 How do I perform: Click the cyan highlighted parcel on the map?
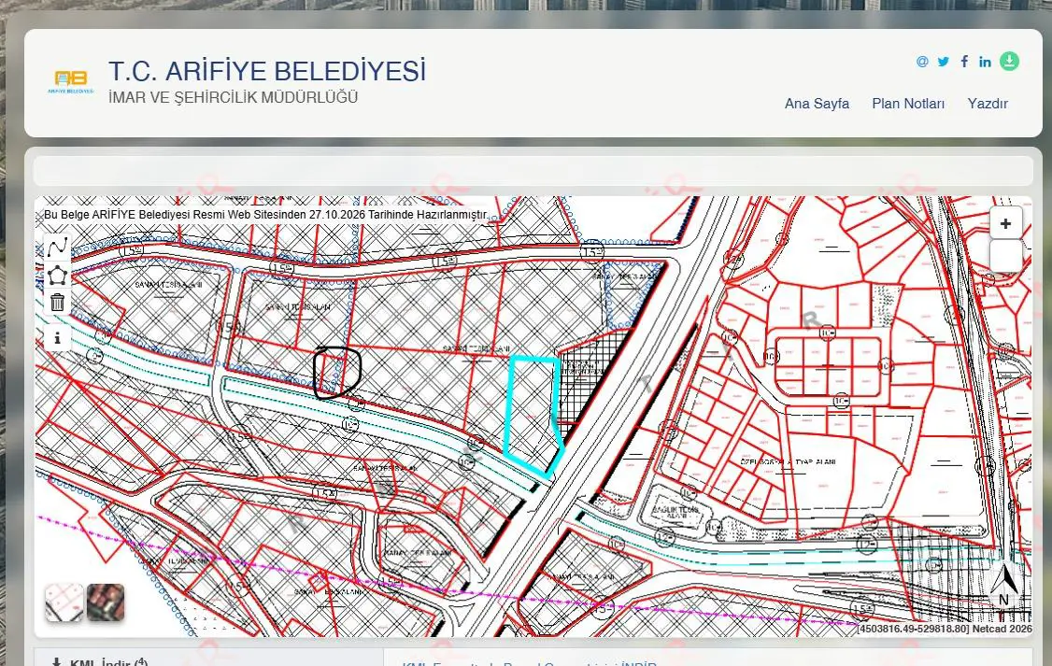coord(534,416)
